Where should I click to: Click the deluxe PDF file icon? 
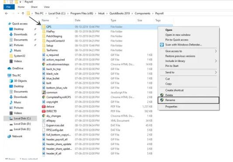tap(44, 106)
